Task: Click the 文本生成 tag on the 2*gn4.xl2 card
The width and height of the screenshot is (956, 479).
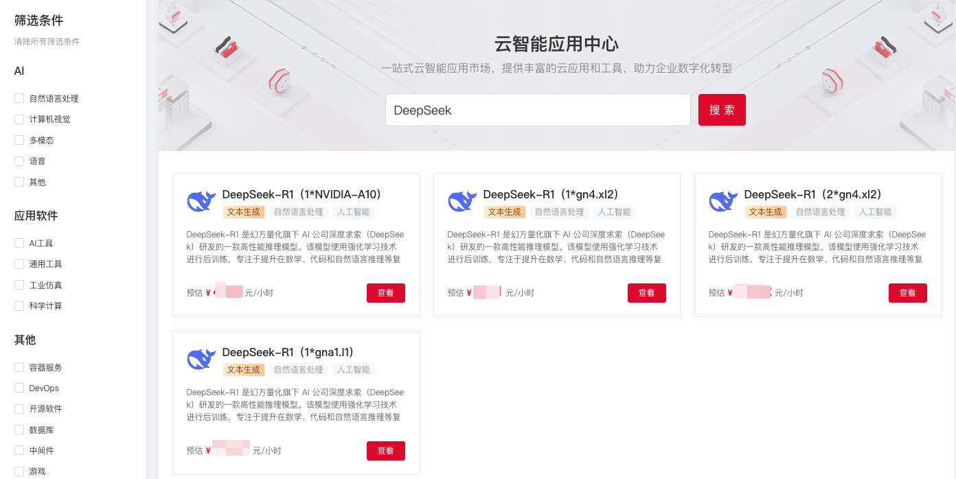Action: [766, 212]
